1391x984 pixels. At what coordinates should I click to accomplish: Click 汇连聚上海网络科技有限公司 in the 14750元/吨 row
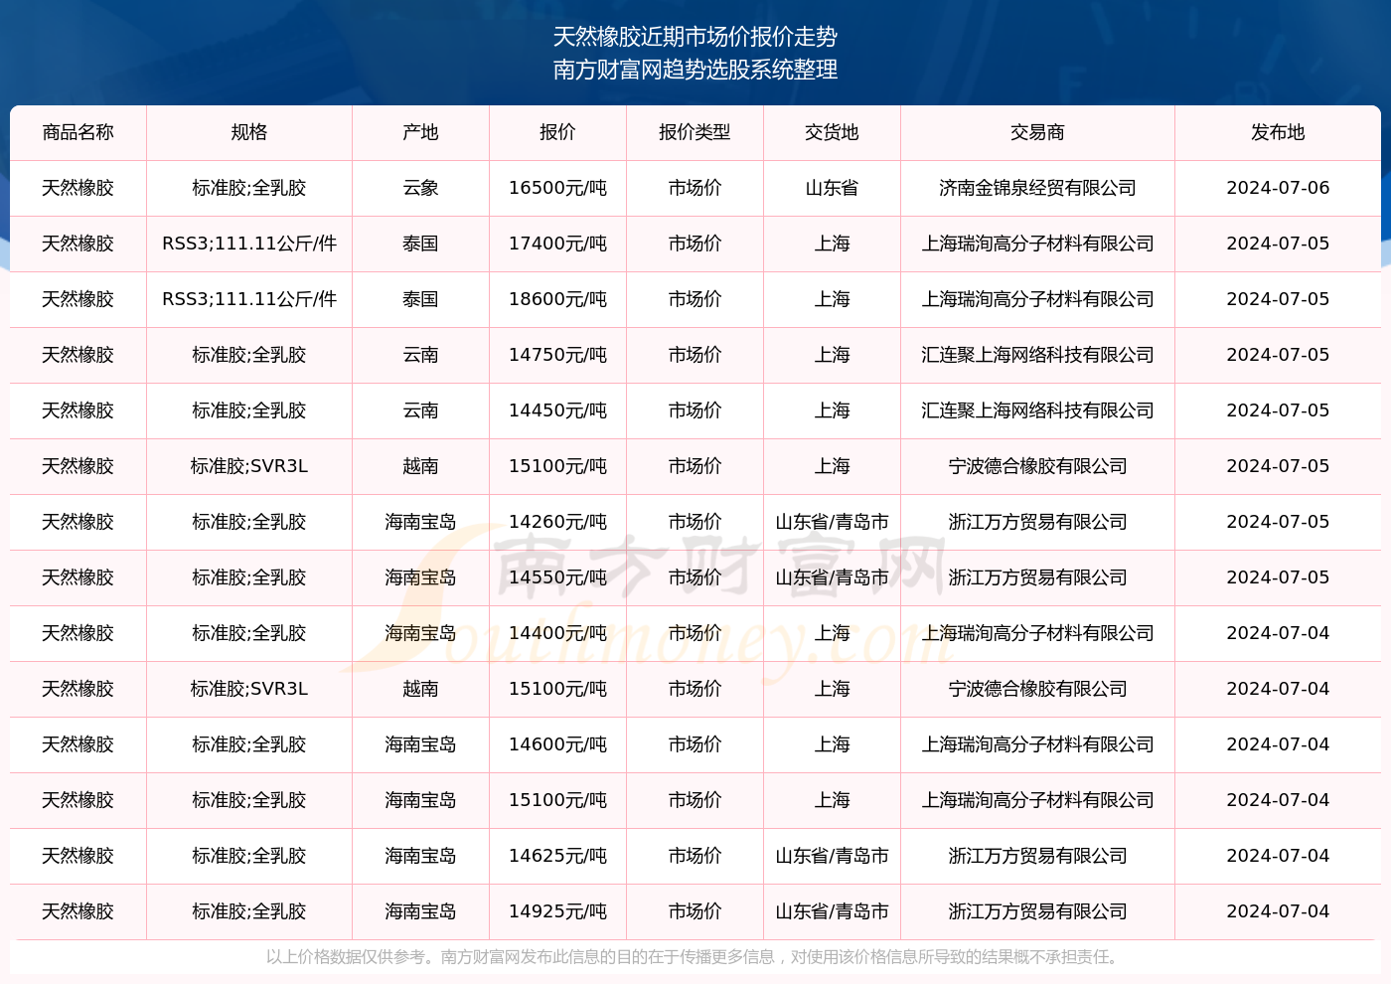tap(1037, 355)
